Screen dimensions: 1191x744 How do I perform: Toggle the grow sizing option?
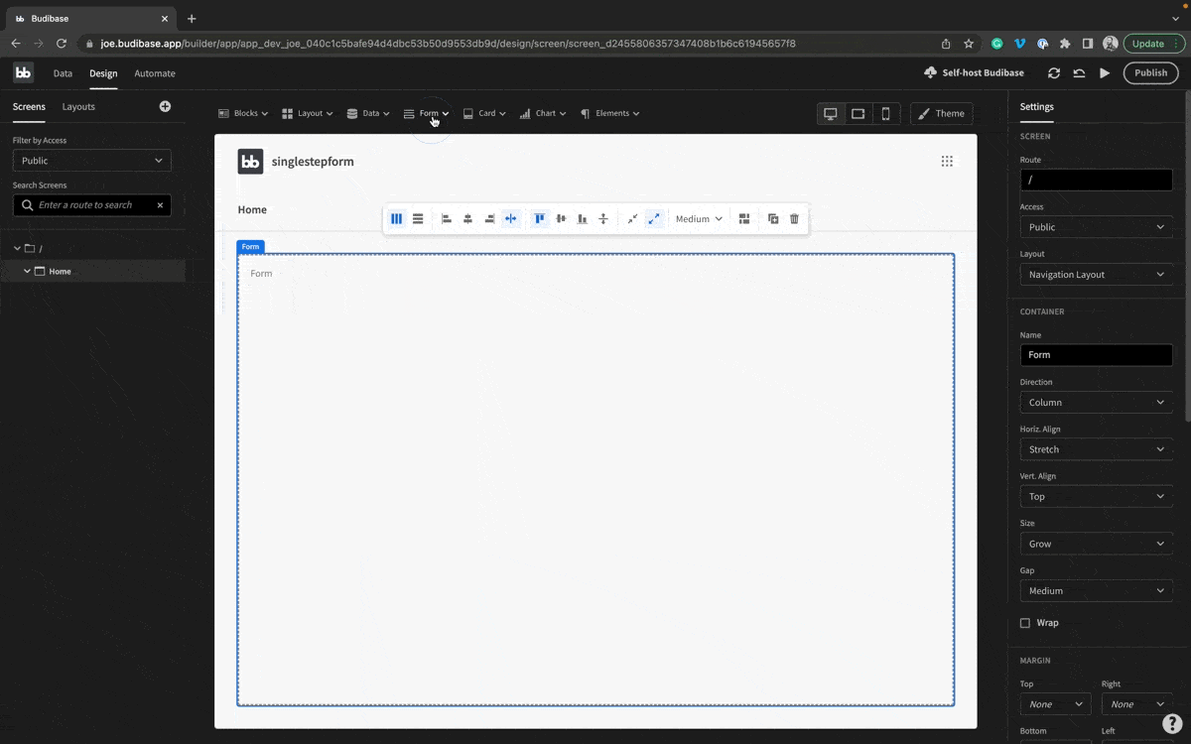[x=653, y=218]
